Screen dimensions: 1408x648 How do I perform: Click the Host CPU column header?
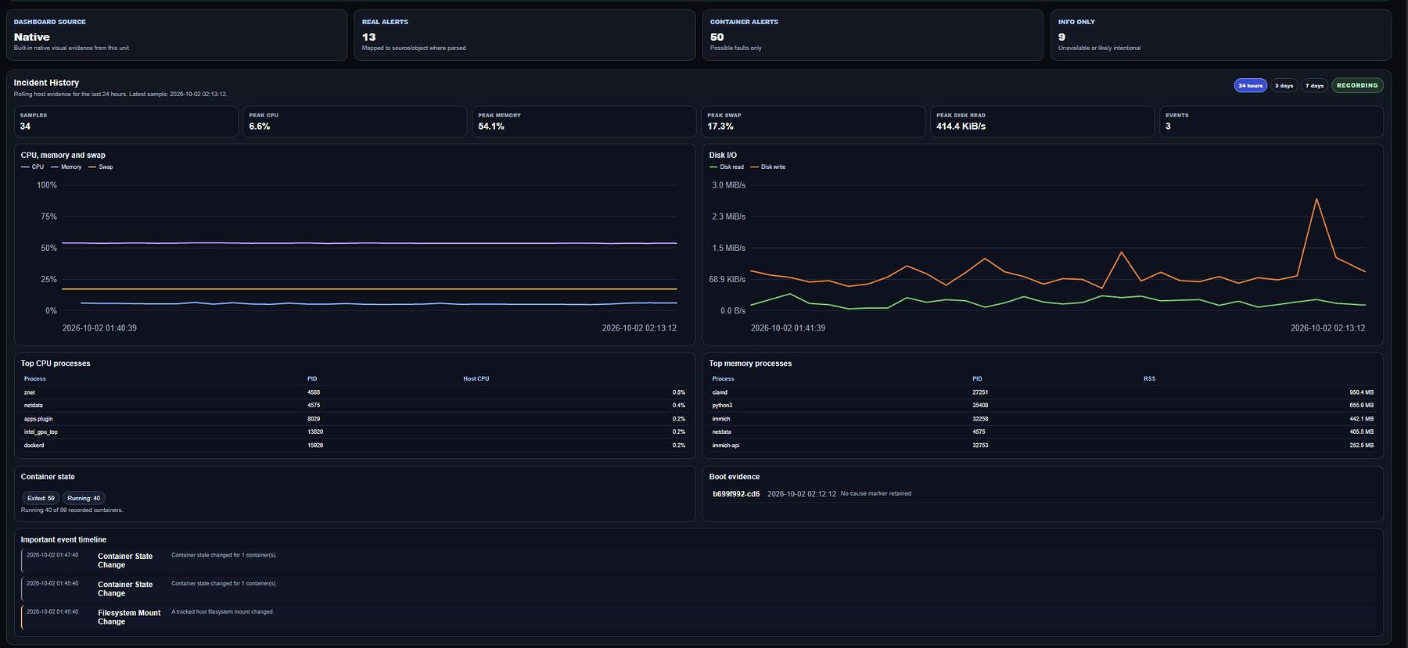(x=476, y=379)
